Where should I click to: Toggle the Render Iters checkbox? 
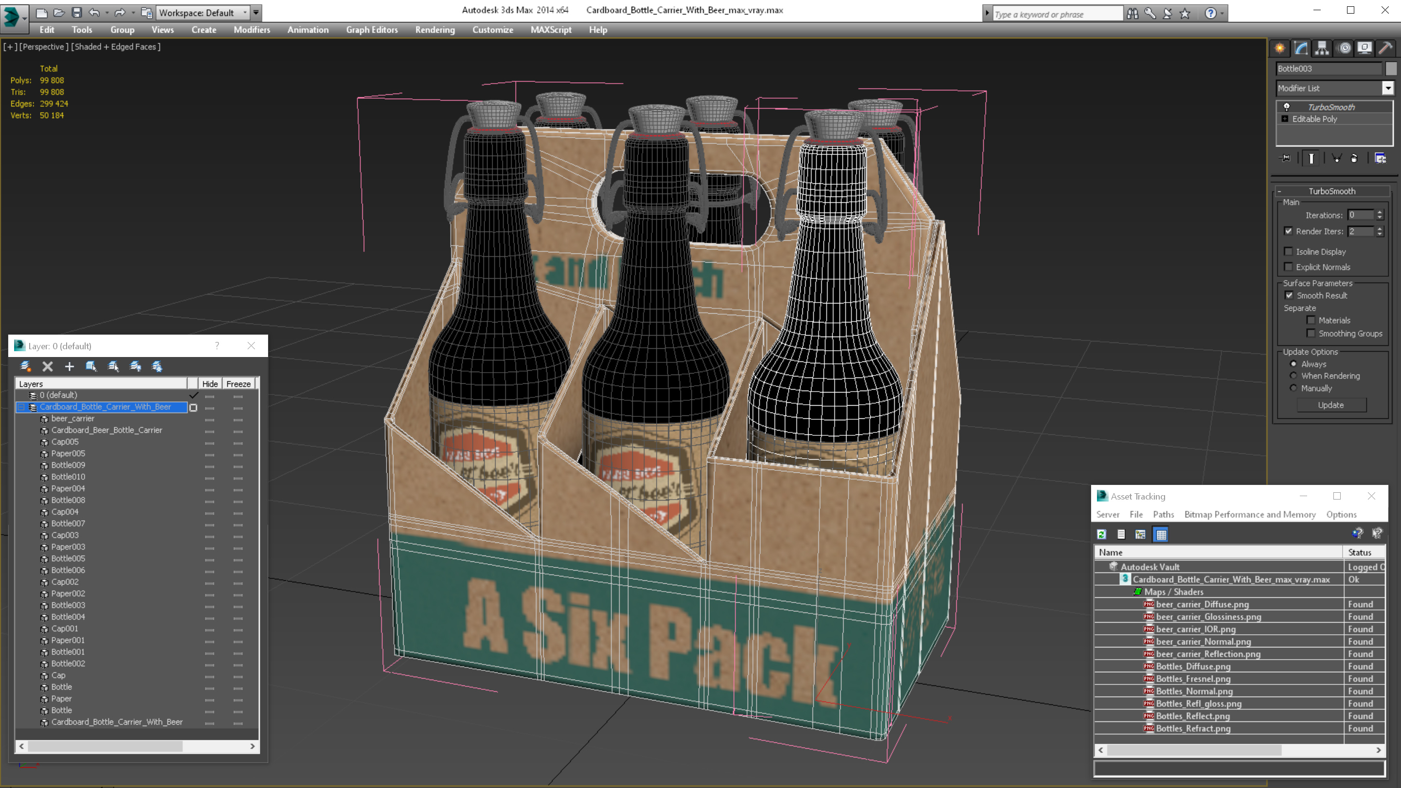(x=1289, y=231)
